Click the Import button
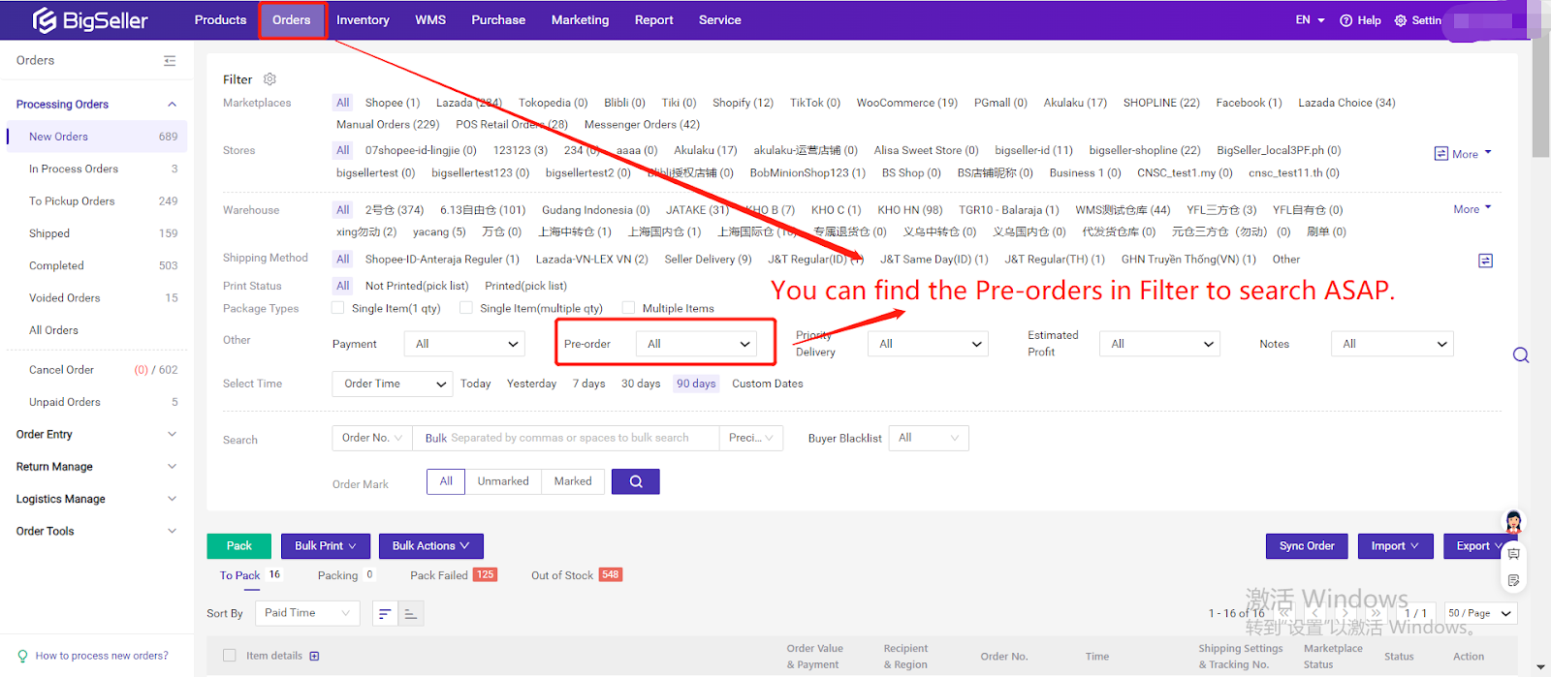The height and width of the screenshot is (677, 1551). point(1395,546)
